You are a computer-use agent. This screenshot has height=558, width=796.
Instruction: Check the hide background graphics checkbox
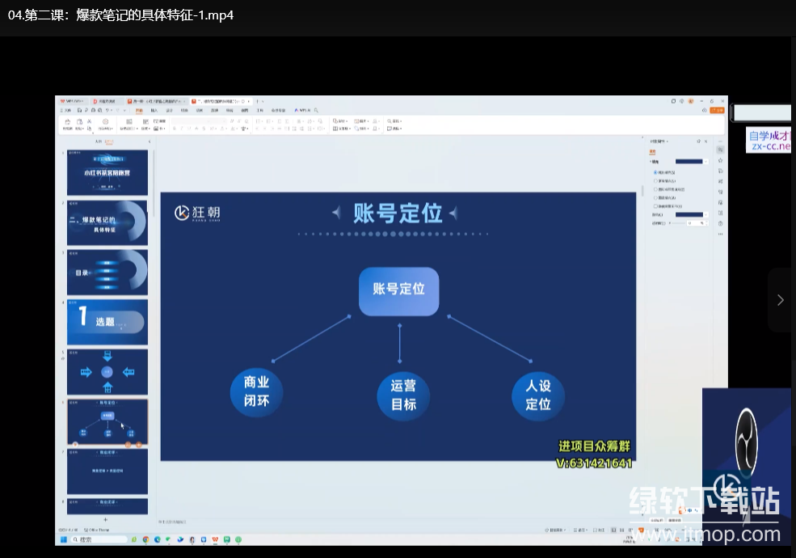point(655,205)
